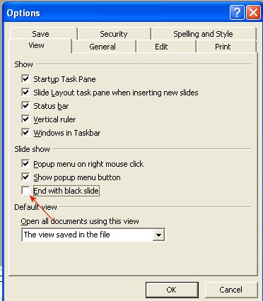Toggle Windows in Taskbar checkbox

25,132
